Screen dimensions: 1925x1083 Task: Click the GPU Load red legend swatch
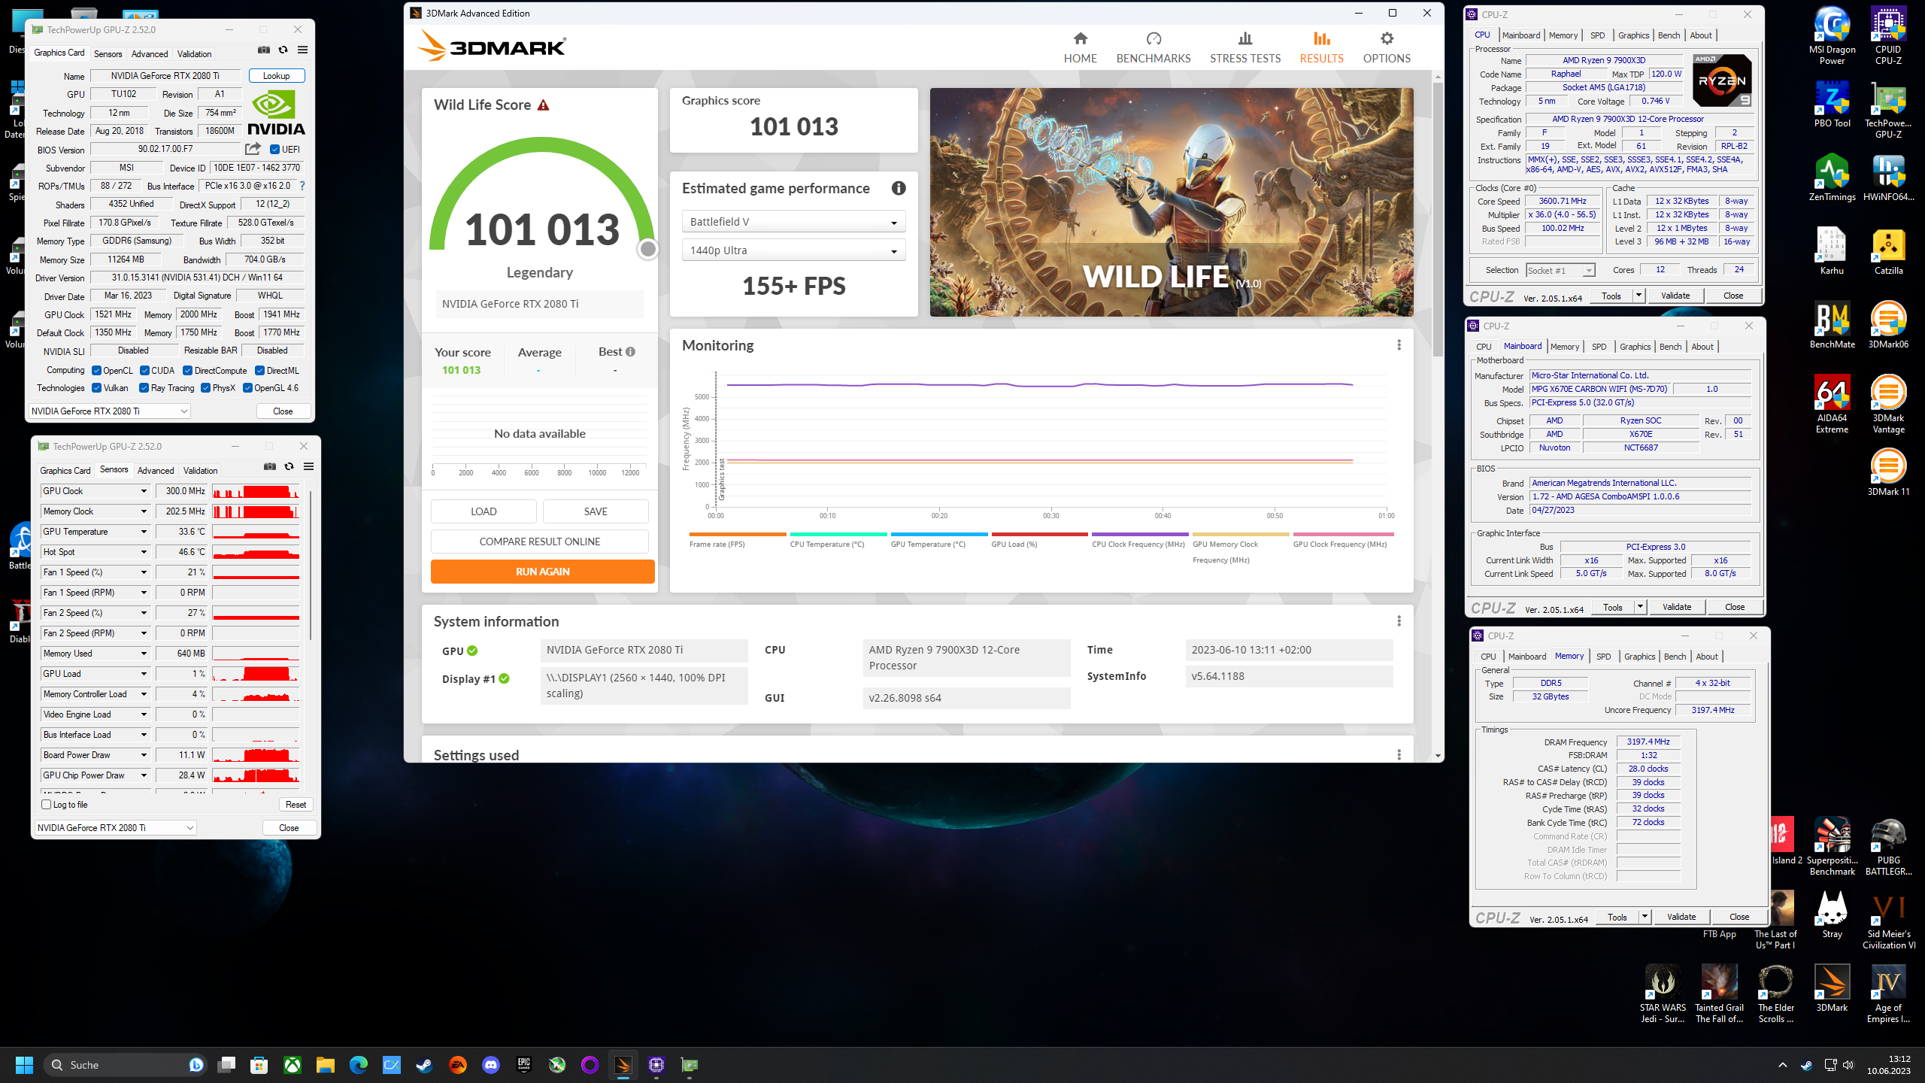pos(1039,534)
